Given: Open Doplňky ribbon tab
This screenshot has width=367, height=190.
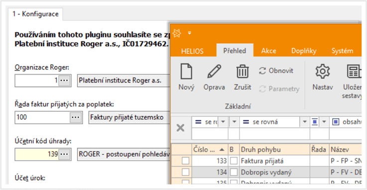Looking at the screenshot, I should pos(304,51).
